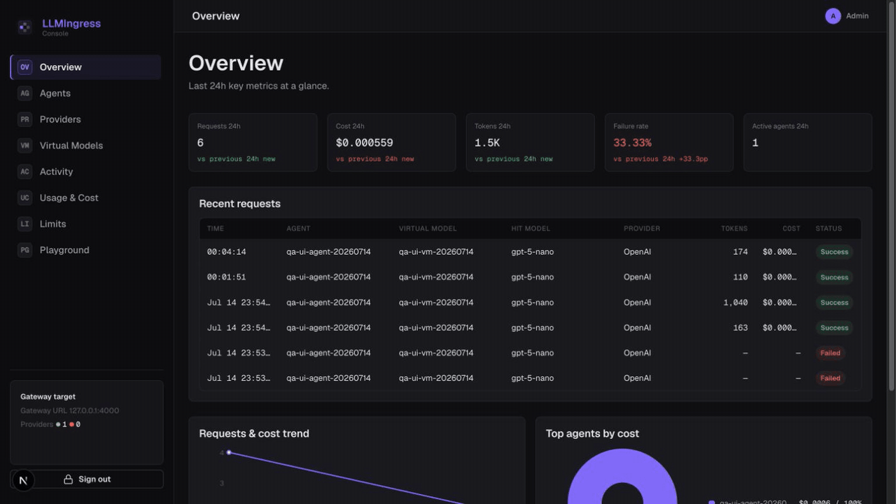
Task: Select the Tokens 24h metric card
Action: tap(530, 143)
